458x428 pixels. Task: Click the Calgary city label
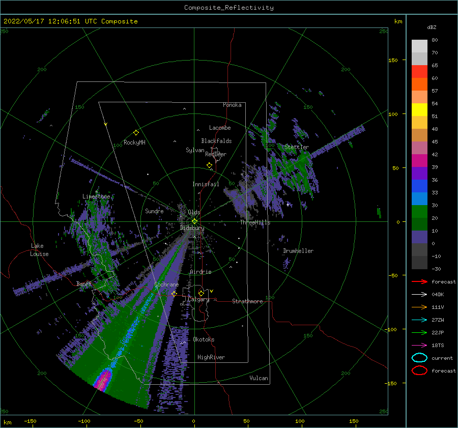[198, 299]
